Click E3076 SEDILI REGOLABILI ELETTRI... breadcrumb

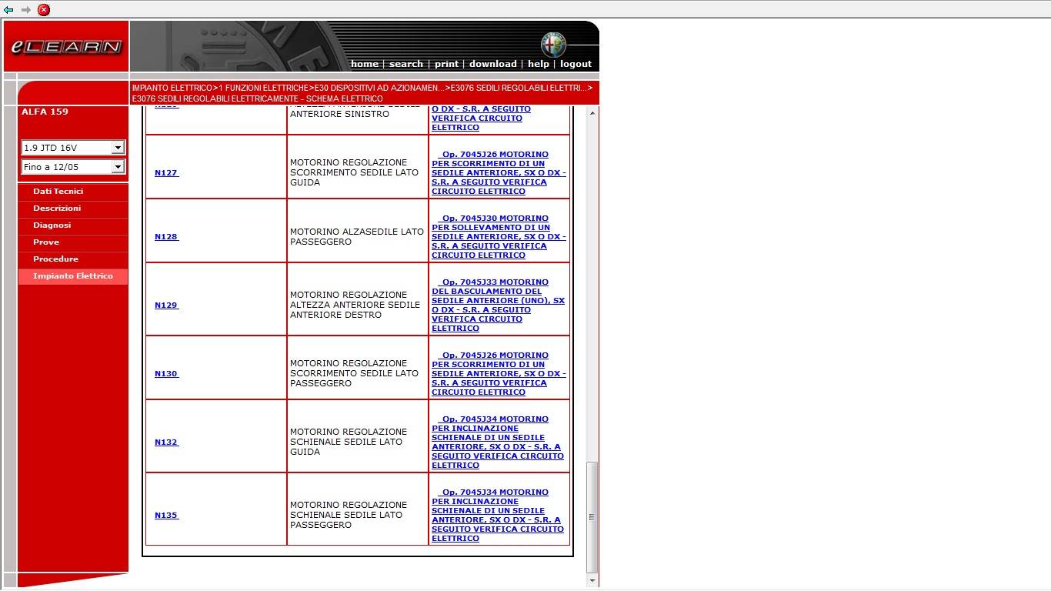point(519,88)
